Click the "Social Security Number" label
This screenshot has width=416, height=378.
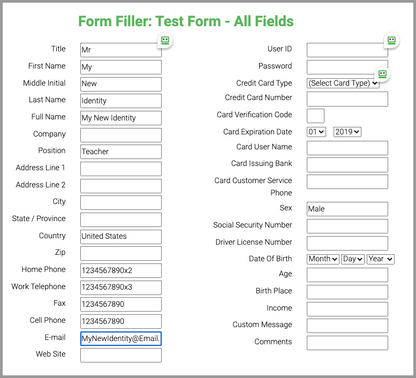point(253,225)
